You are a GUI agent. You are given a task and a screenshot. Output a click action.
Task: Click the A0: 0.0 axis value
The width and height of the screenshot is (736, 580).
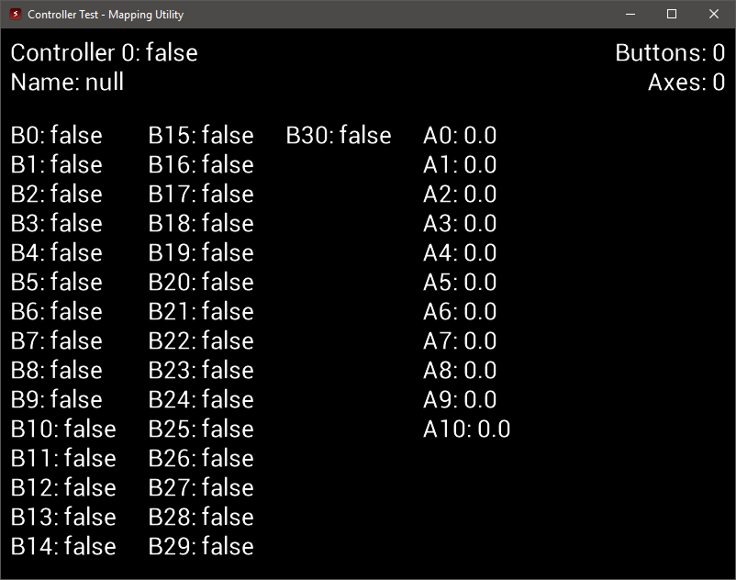[460, 136]
